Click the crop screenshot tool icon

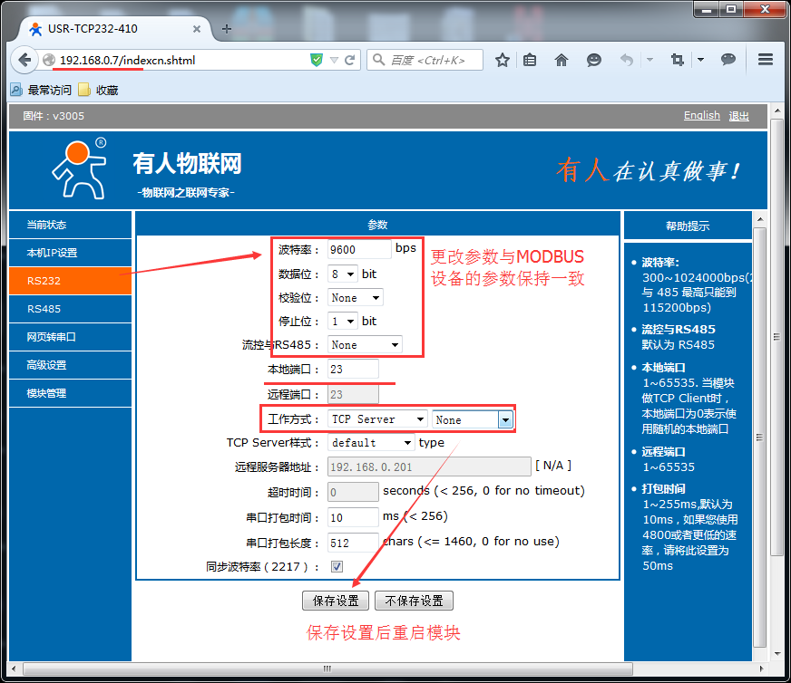678,61
